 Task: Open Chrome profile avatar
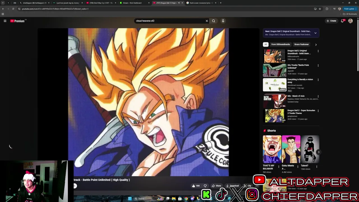click(339, 9)
